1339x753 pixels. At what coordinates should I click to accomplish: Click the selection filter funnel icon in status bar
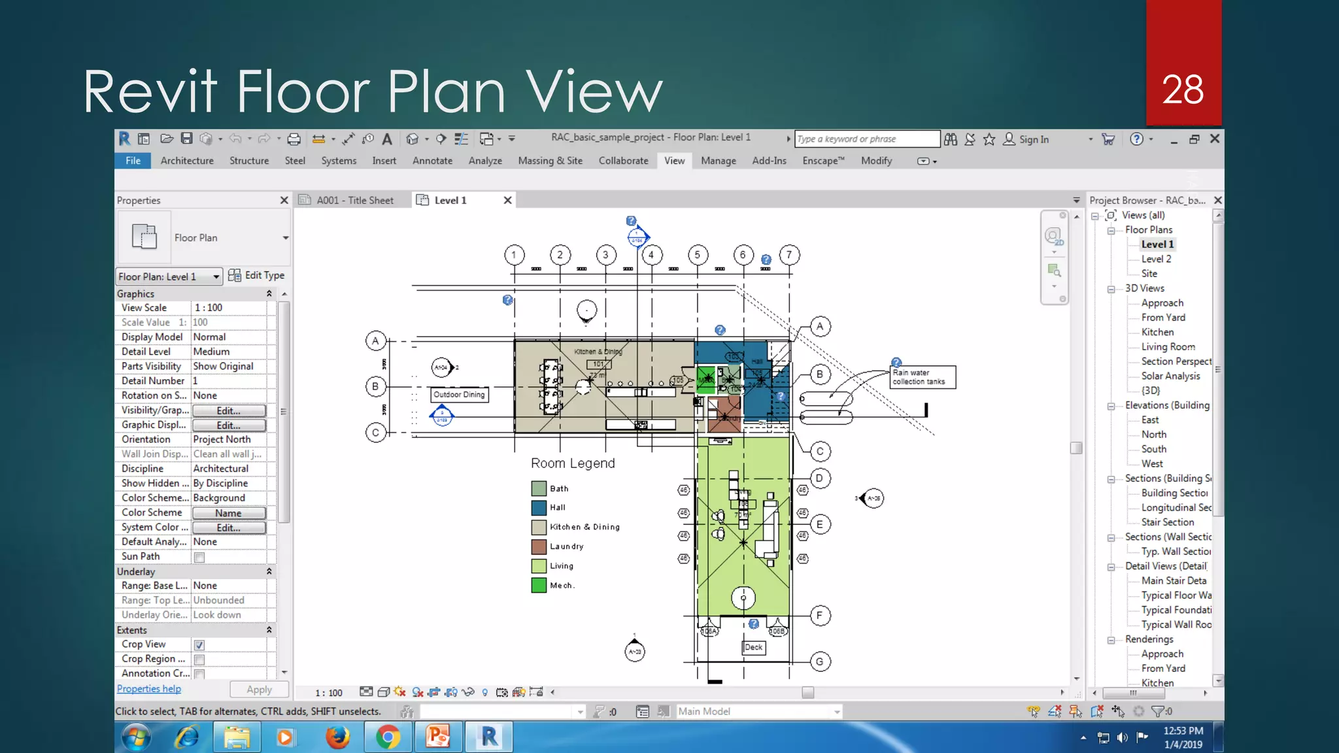[1158, 711]
